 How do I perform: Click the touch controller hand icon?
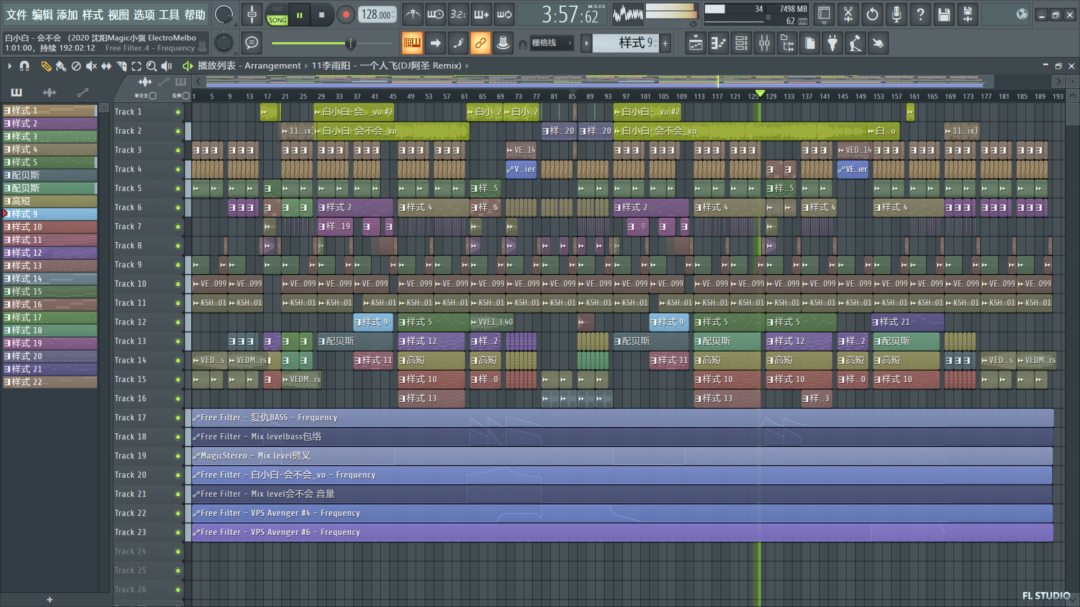pos(877,43)
